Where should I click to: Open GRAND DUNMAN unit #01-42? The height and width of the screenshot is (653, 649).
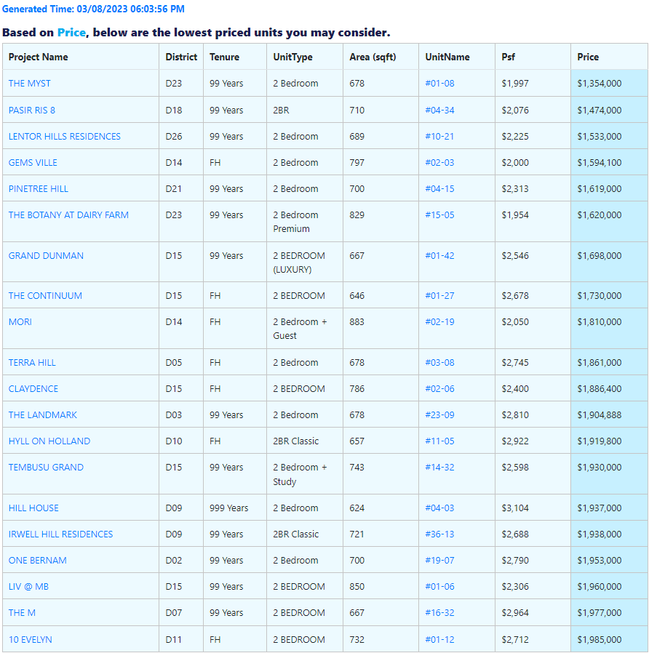[x=439, y=256]
